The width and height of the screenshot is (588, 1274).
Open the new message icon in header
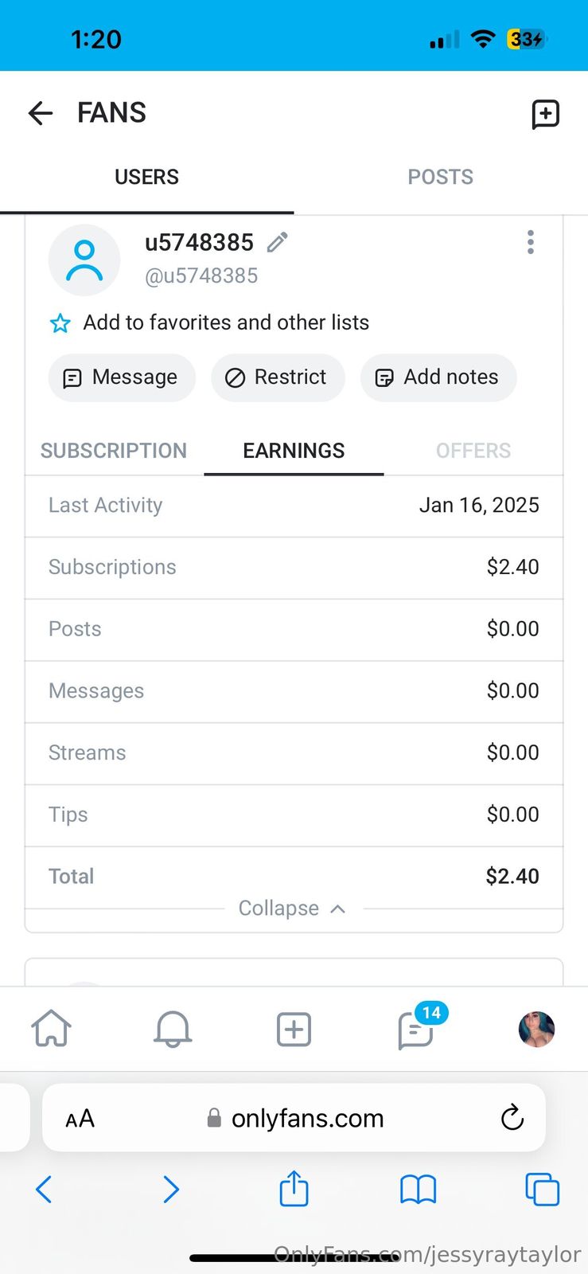click(545, 114)
